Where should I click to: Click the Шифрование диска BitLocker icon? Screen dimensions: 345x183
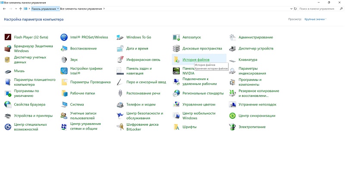(120, 127)
